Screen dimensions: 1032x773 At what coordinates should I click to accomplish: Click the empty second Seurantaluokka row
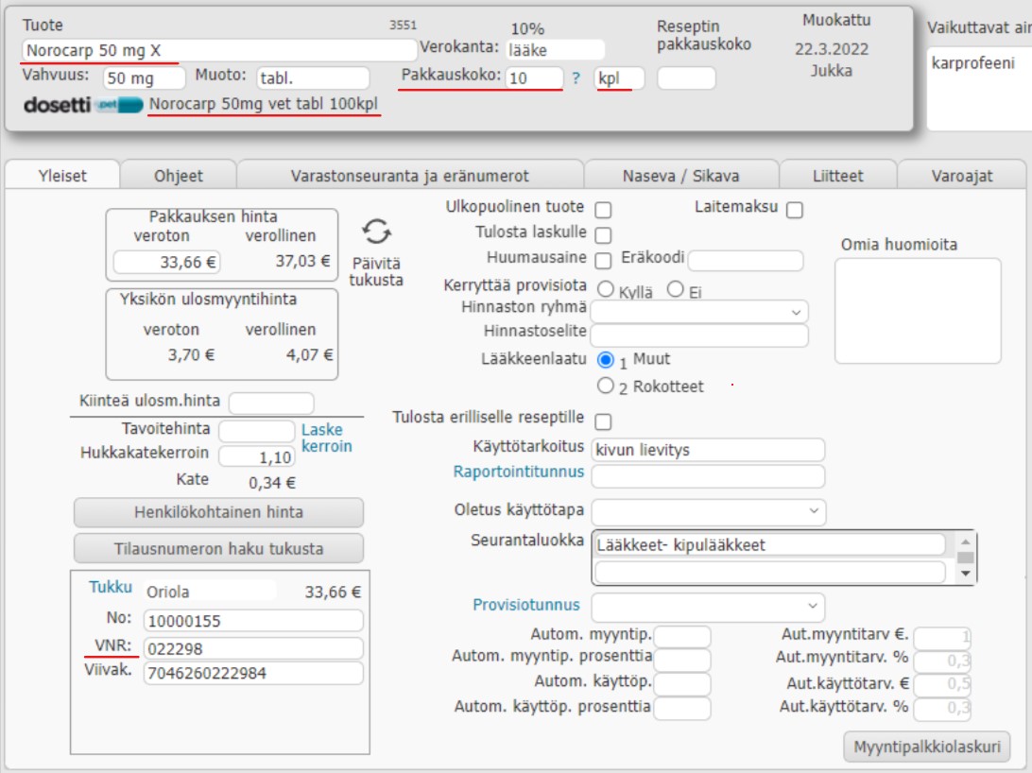771,572
